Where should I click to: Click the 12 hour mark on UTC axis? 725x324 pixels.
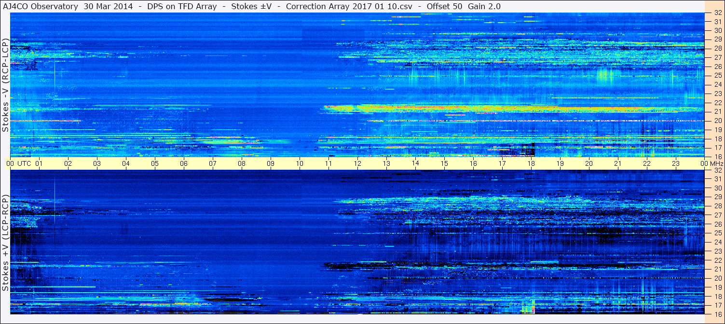pyautogui.click(x=357, y=163)
